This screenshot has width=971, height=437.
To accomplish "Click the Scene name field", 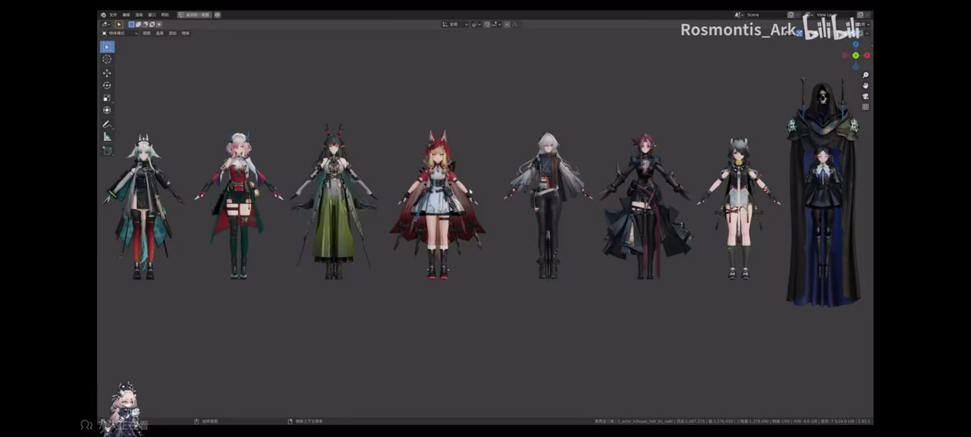I will (x=765, y=14).
